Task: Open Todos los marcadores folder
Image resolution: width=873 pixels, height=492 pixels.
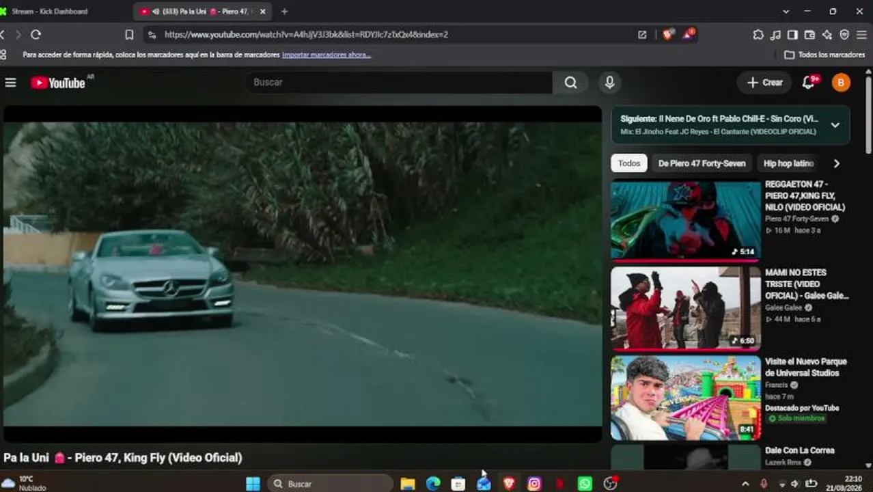Action: point(824,55)
